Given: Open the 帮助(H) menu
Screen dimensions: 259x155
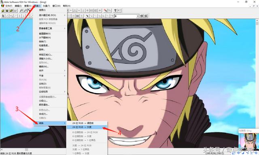Looking at the screenshot, I should [66, 6].
